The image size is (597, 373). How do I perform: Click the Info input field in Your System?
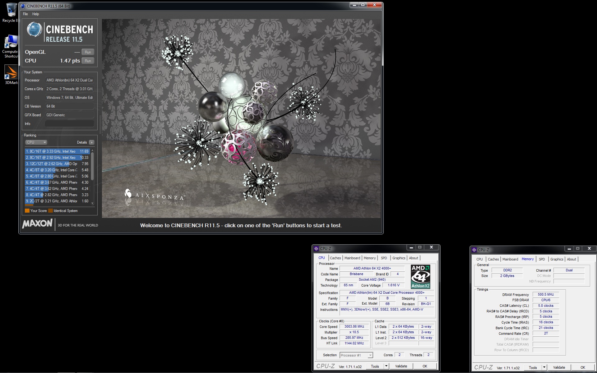(x=70, y=124)
